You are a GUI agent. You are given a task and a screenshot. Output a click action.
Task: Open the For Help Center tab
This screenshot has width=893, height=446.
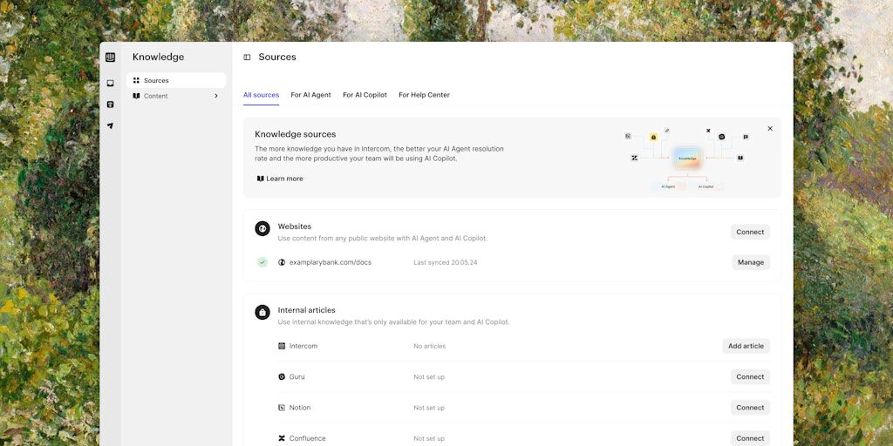coord(424,95)
